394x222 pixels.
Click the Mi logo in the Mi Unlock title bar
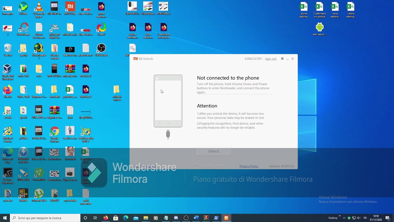tap(135, 59)
